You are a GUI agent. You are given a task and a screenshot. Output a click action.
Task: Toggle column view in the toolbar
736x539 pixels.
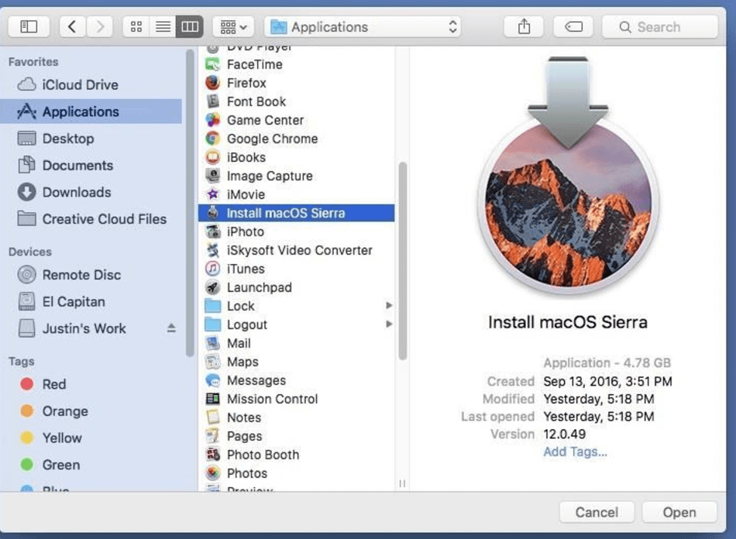[x=190, y=26]
